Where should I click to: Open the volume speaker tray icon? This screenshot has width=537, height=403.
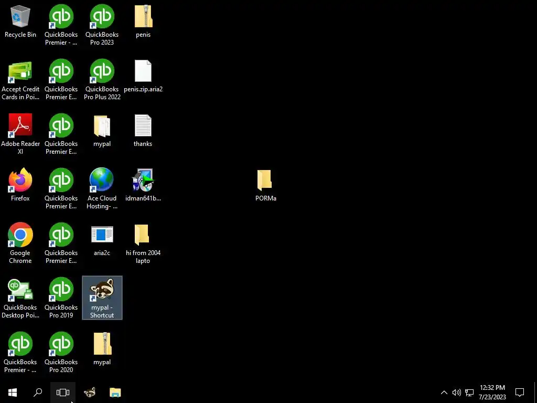[457, 393]
